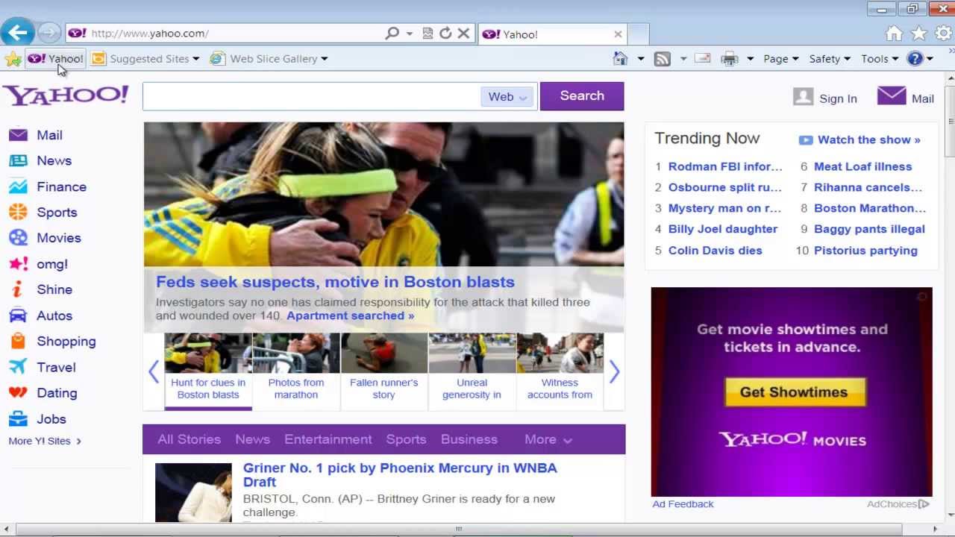The height and width of the screenshot is (537, 955).
Task: Click the next carousel arrow
Action: point(614,371)
